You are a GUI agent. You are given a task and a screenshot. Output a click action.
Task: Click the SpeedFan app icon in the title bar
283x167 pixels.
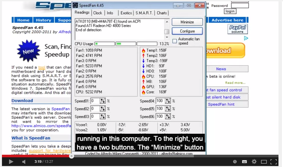coord(75,5)
